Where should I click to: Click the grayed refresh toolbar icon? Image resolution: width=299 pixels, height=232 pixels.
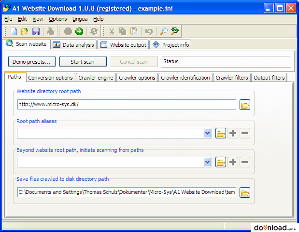[94, 31]
